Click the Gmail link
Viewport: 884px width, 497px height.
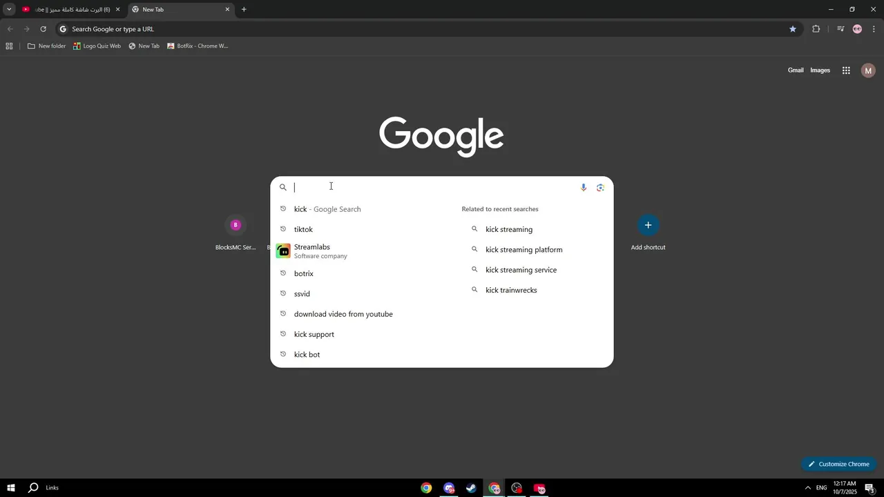[x=796, y=70]
